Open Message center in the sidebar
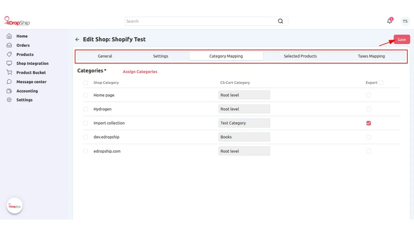Viewport: 414px width, 233px height. point(32,82)
